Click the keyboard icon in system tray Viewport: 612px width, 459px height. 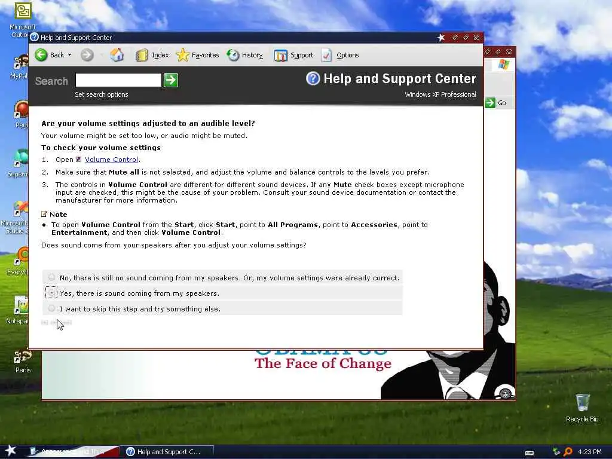click(x=530, y=453)
